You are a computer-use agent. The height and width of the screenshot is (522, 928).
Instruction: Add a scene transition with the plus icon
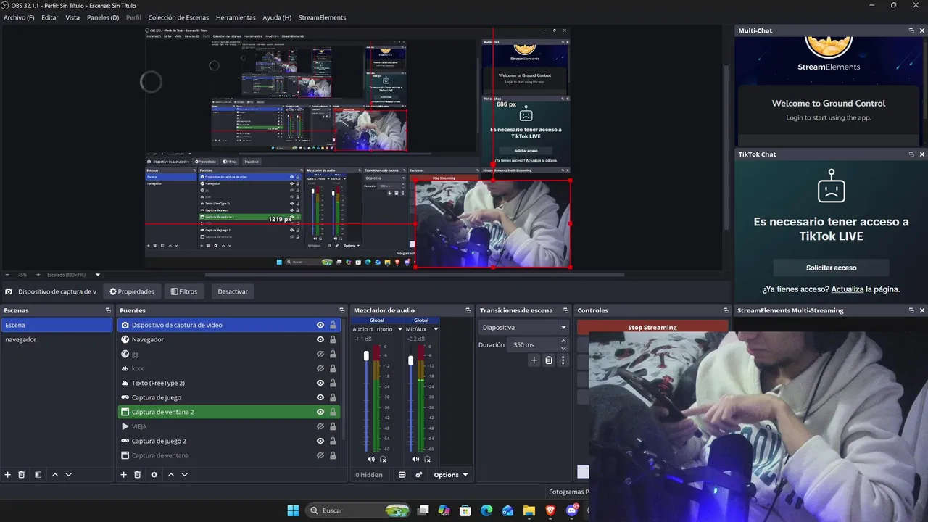click(534, 360)
